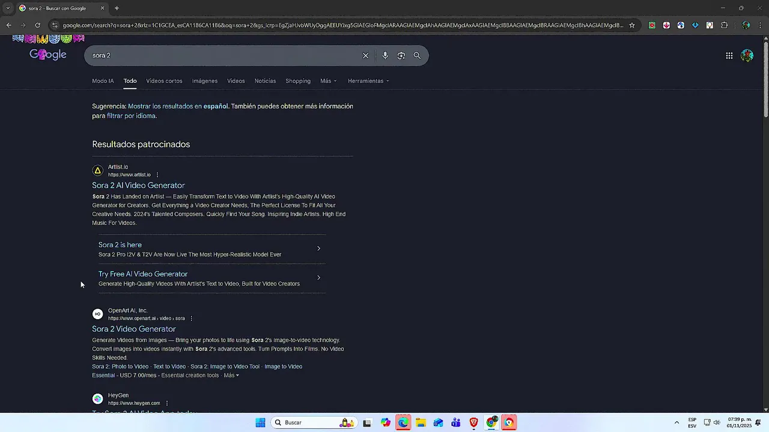Expand the Más dropdown in search tabs
The width and height of the screenshot is (769, 432).
[x=329, y=81]
